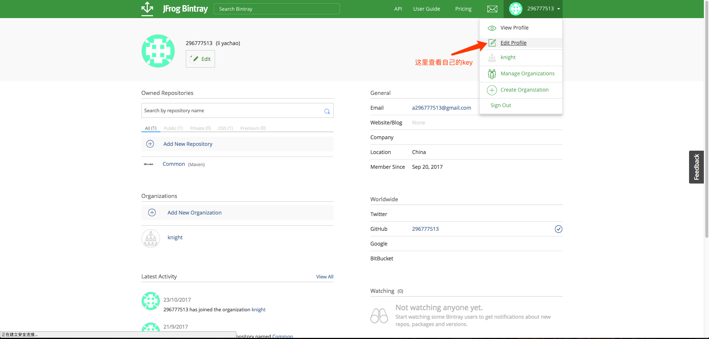The width and height of the screenshot is (709, 339).
Task: Click the GitHub verified checkmark icon
Action: point(559,229)
